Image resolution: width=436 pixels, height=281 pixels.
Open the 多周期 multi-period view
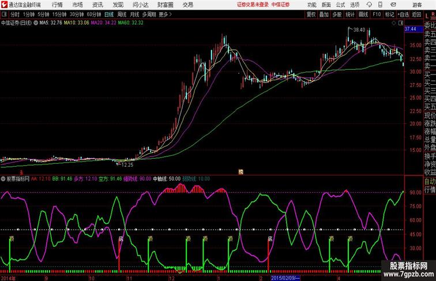pos(149,14)
